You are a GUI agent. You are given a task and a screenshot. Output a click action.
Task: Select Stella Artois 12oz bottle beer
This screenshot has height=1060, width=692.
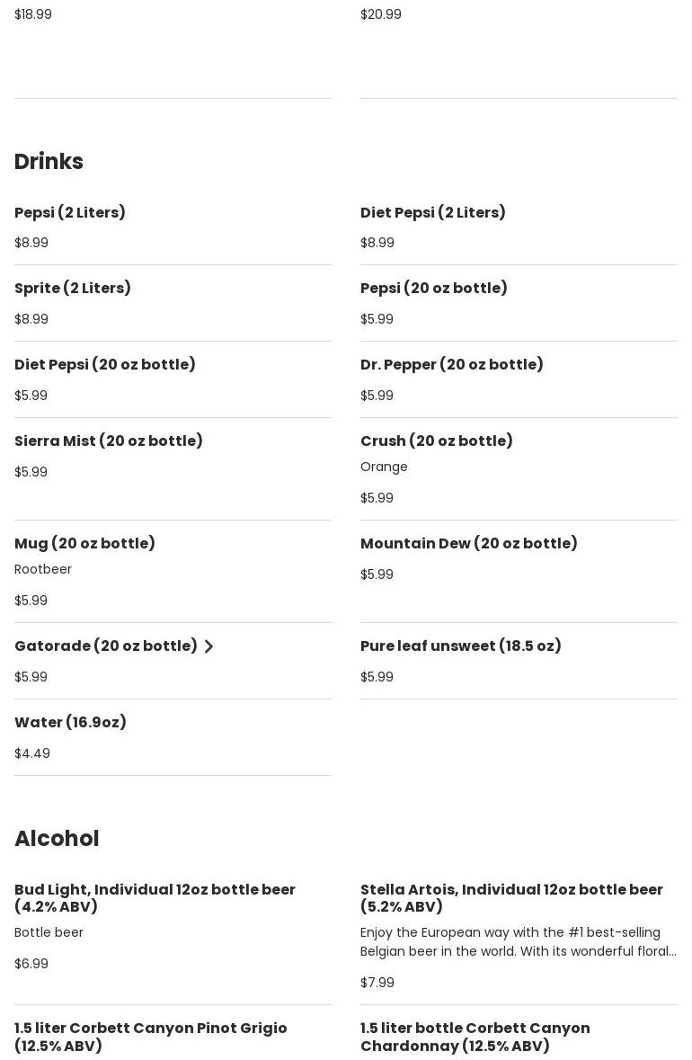pos(511,898)
